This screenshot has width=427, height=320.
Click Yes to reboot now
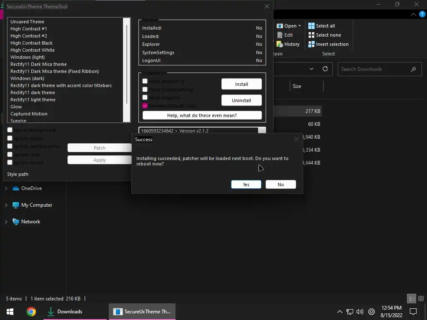click(x=246, y=185)
